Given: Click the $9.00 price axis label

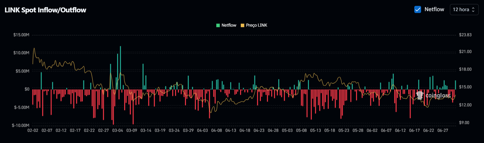Looking at the screenshot, I should tap(464, 123).
